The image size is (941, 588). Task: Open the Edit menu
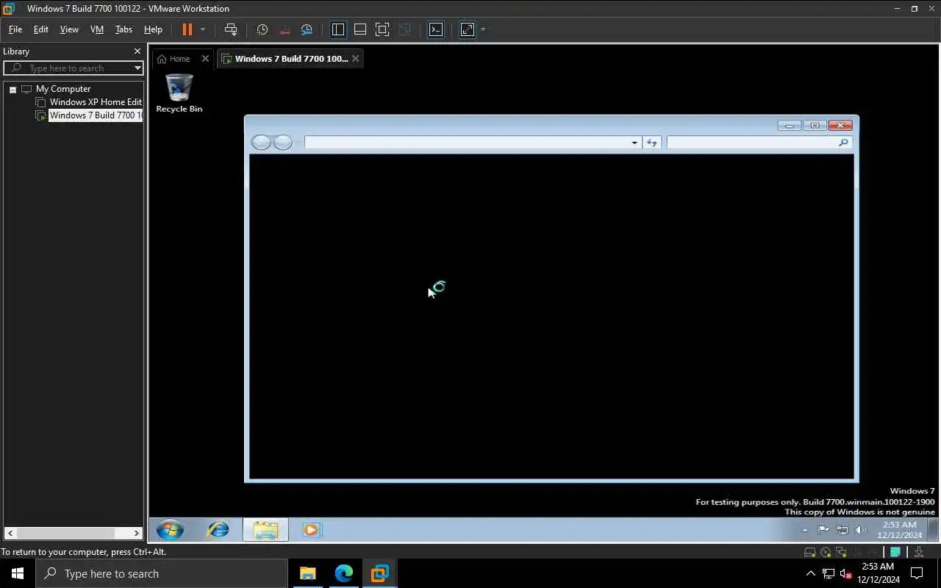click(41, 29)
